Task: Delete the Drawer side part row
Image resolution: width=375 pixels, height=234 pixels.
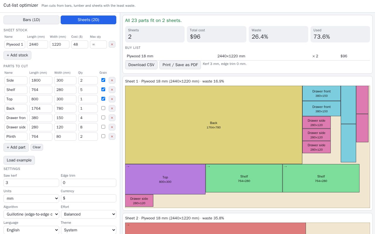Action: pyautogui.click(x=112, y=127)
